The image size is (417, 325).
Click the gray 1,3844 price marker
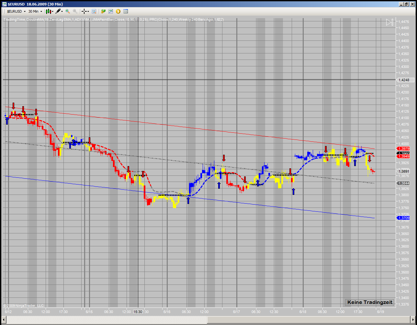coord(404,183)
